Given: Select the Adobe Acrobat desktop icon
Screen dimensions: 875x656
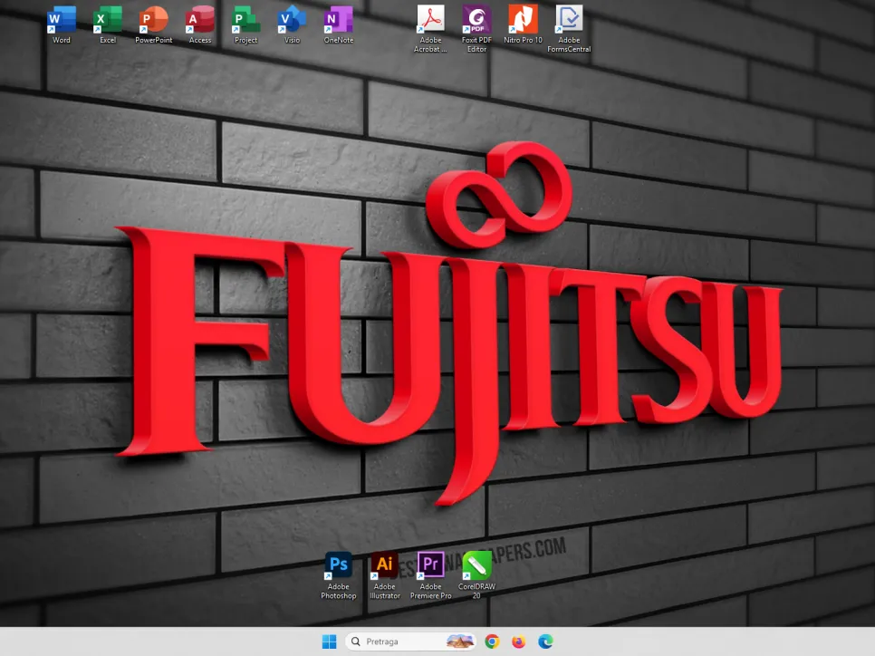Looking at the screenshot, I should (430, 28).
